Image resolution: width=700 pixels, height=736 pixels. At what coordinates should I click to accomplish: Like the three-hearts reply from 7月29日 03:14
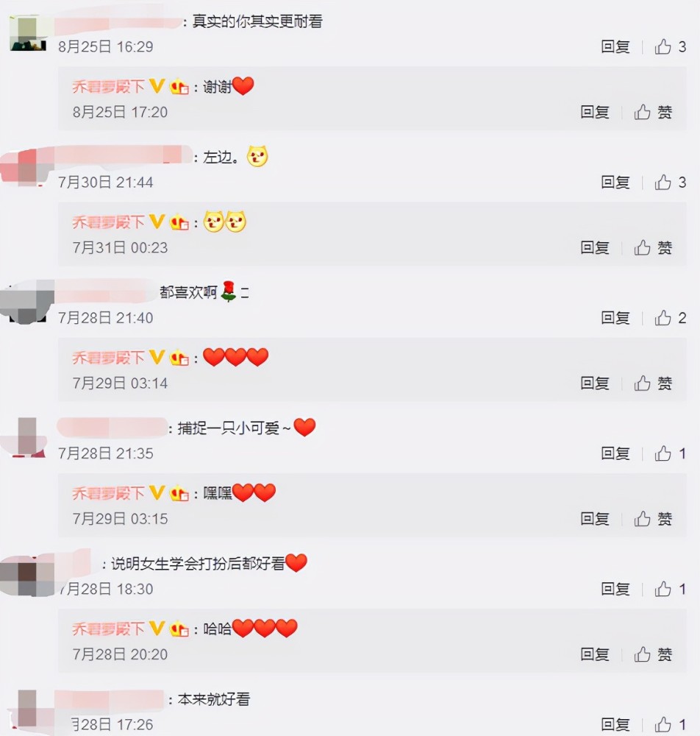click(653, 383)
